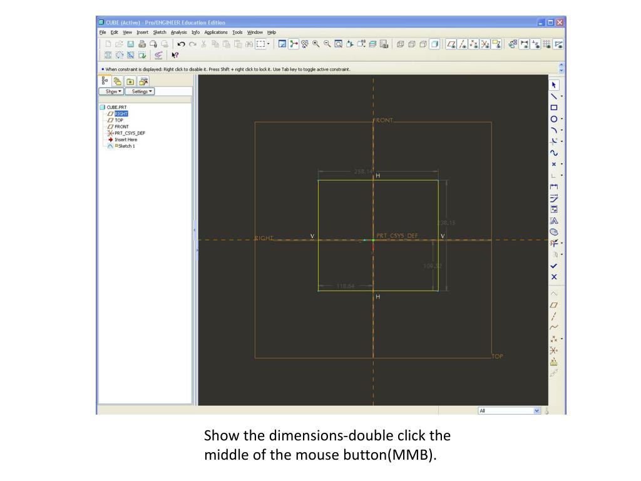
Task: Toggle sketcher grid display
Action: (546, 44)
